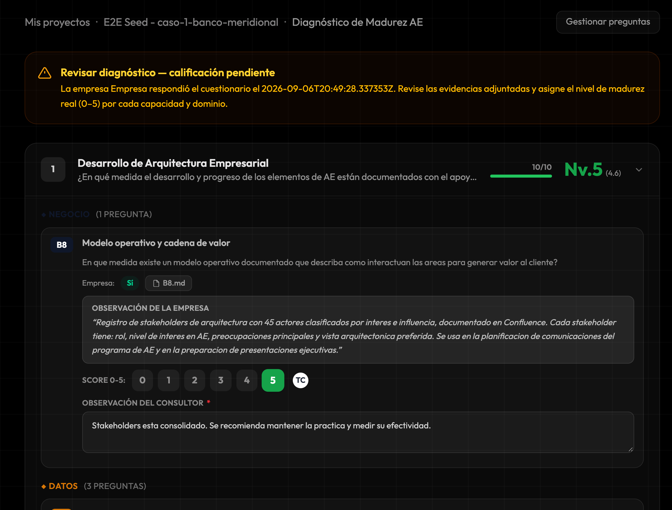This screenshot has height=510, width=672.
Task: Click the Observación de la empresa quote box
Action: 358,330
